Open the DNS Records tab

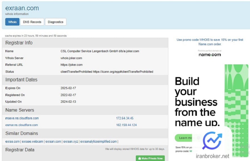click(x=32, y=22)
